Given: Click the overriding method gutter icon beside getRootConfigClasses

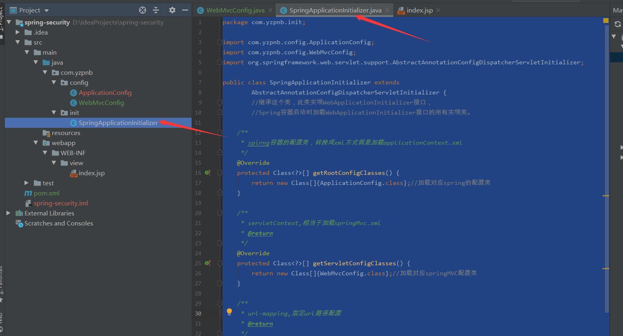Looking at the screenshot, I should [207, 172].
